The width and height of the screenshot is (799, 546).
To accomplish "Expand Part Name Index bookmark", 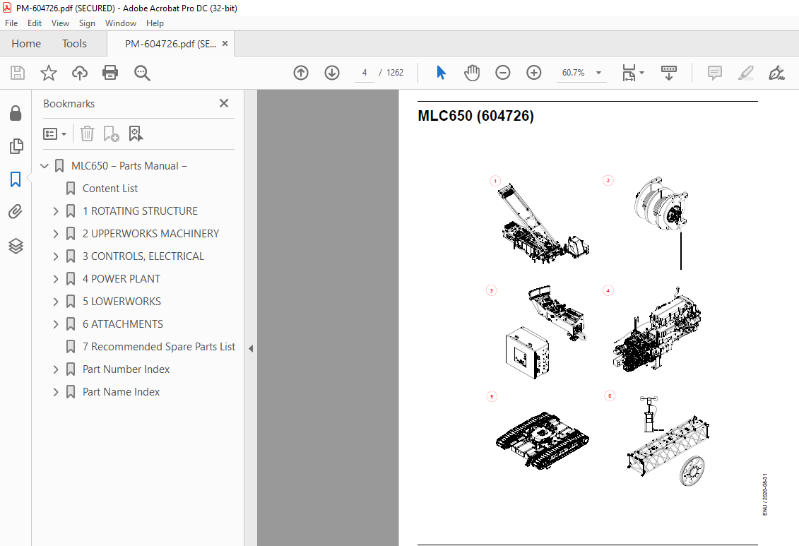I will (56, 392).
